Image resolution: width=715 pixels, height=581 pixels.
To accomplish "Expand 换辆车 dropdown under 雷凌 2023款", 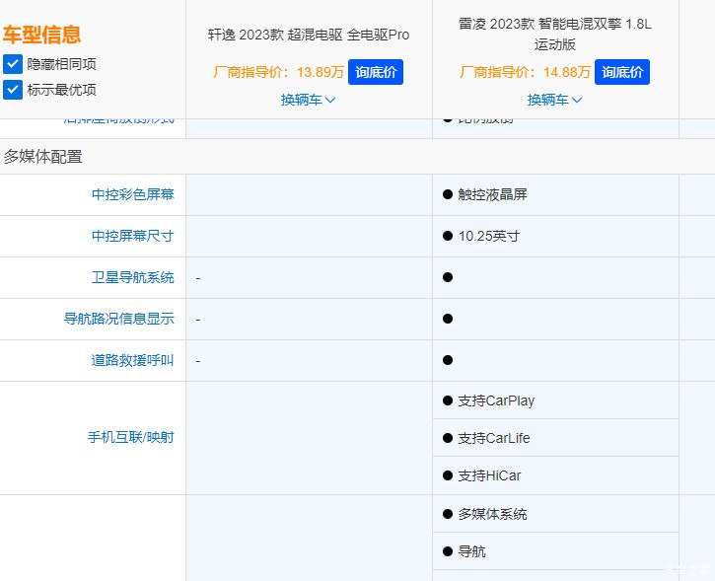I will pos(554,100).
